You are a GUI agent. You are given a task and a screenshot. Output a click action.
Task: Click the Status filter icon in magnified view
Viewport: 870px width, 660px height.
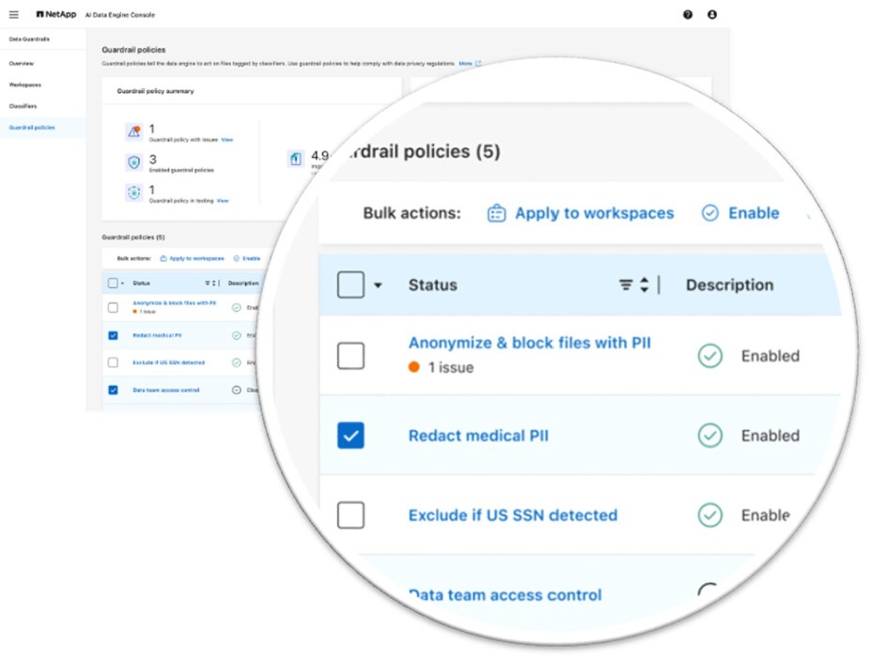(x=626, y=285)
